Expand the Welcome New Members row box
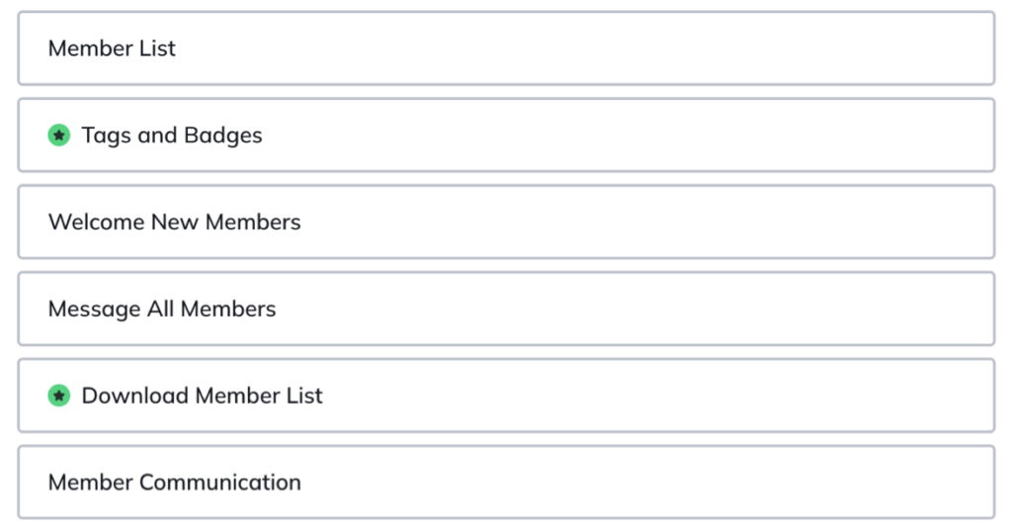Screen dimensions: 1012x532 tap(506, 222)
